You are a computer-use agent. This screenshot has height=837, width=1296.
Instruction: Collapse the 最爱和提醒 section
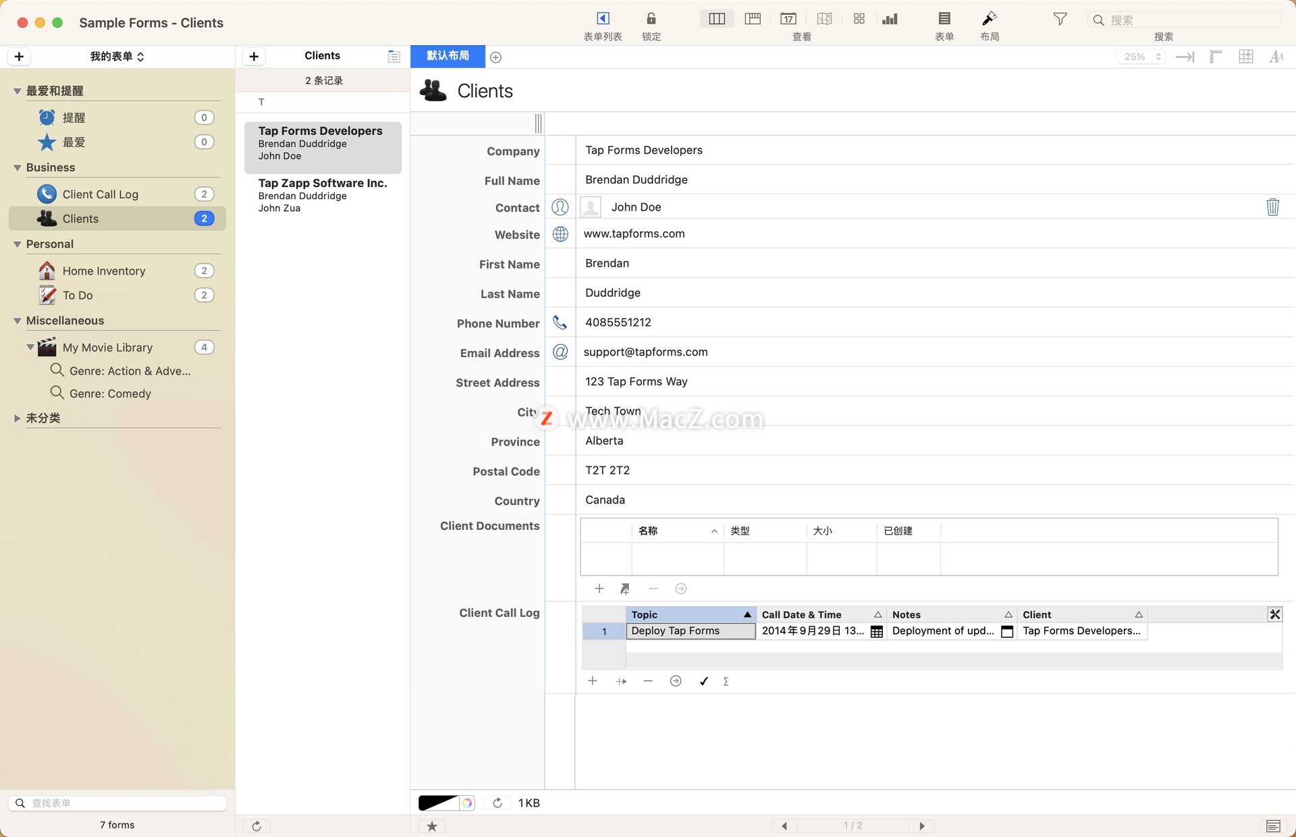(18, 91)
